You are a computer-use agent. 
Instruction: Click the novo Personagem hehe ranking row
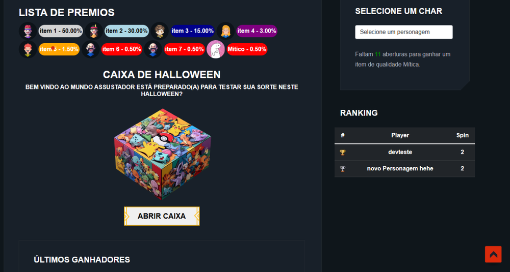[x=404, y=169]
